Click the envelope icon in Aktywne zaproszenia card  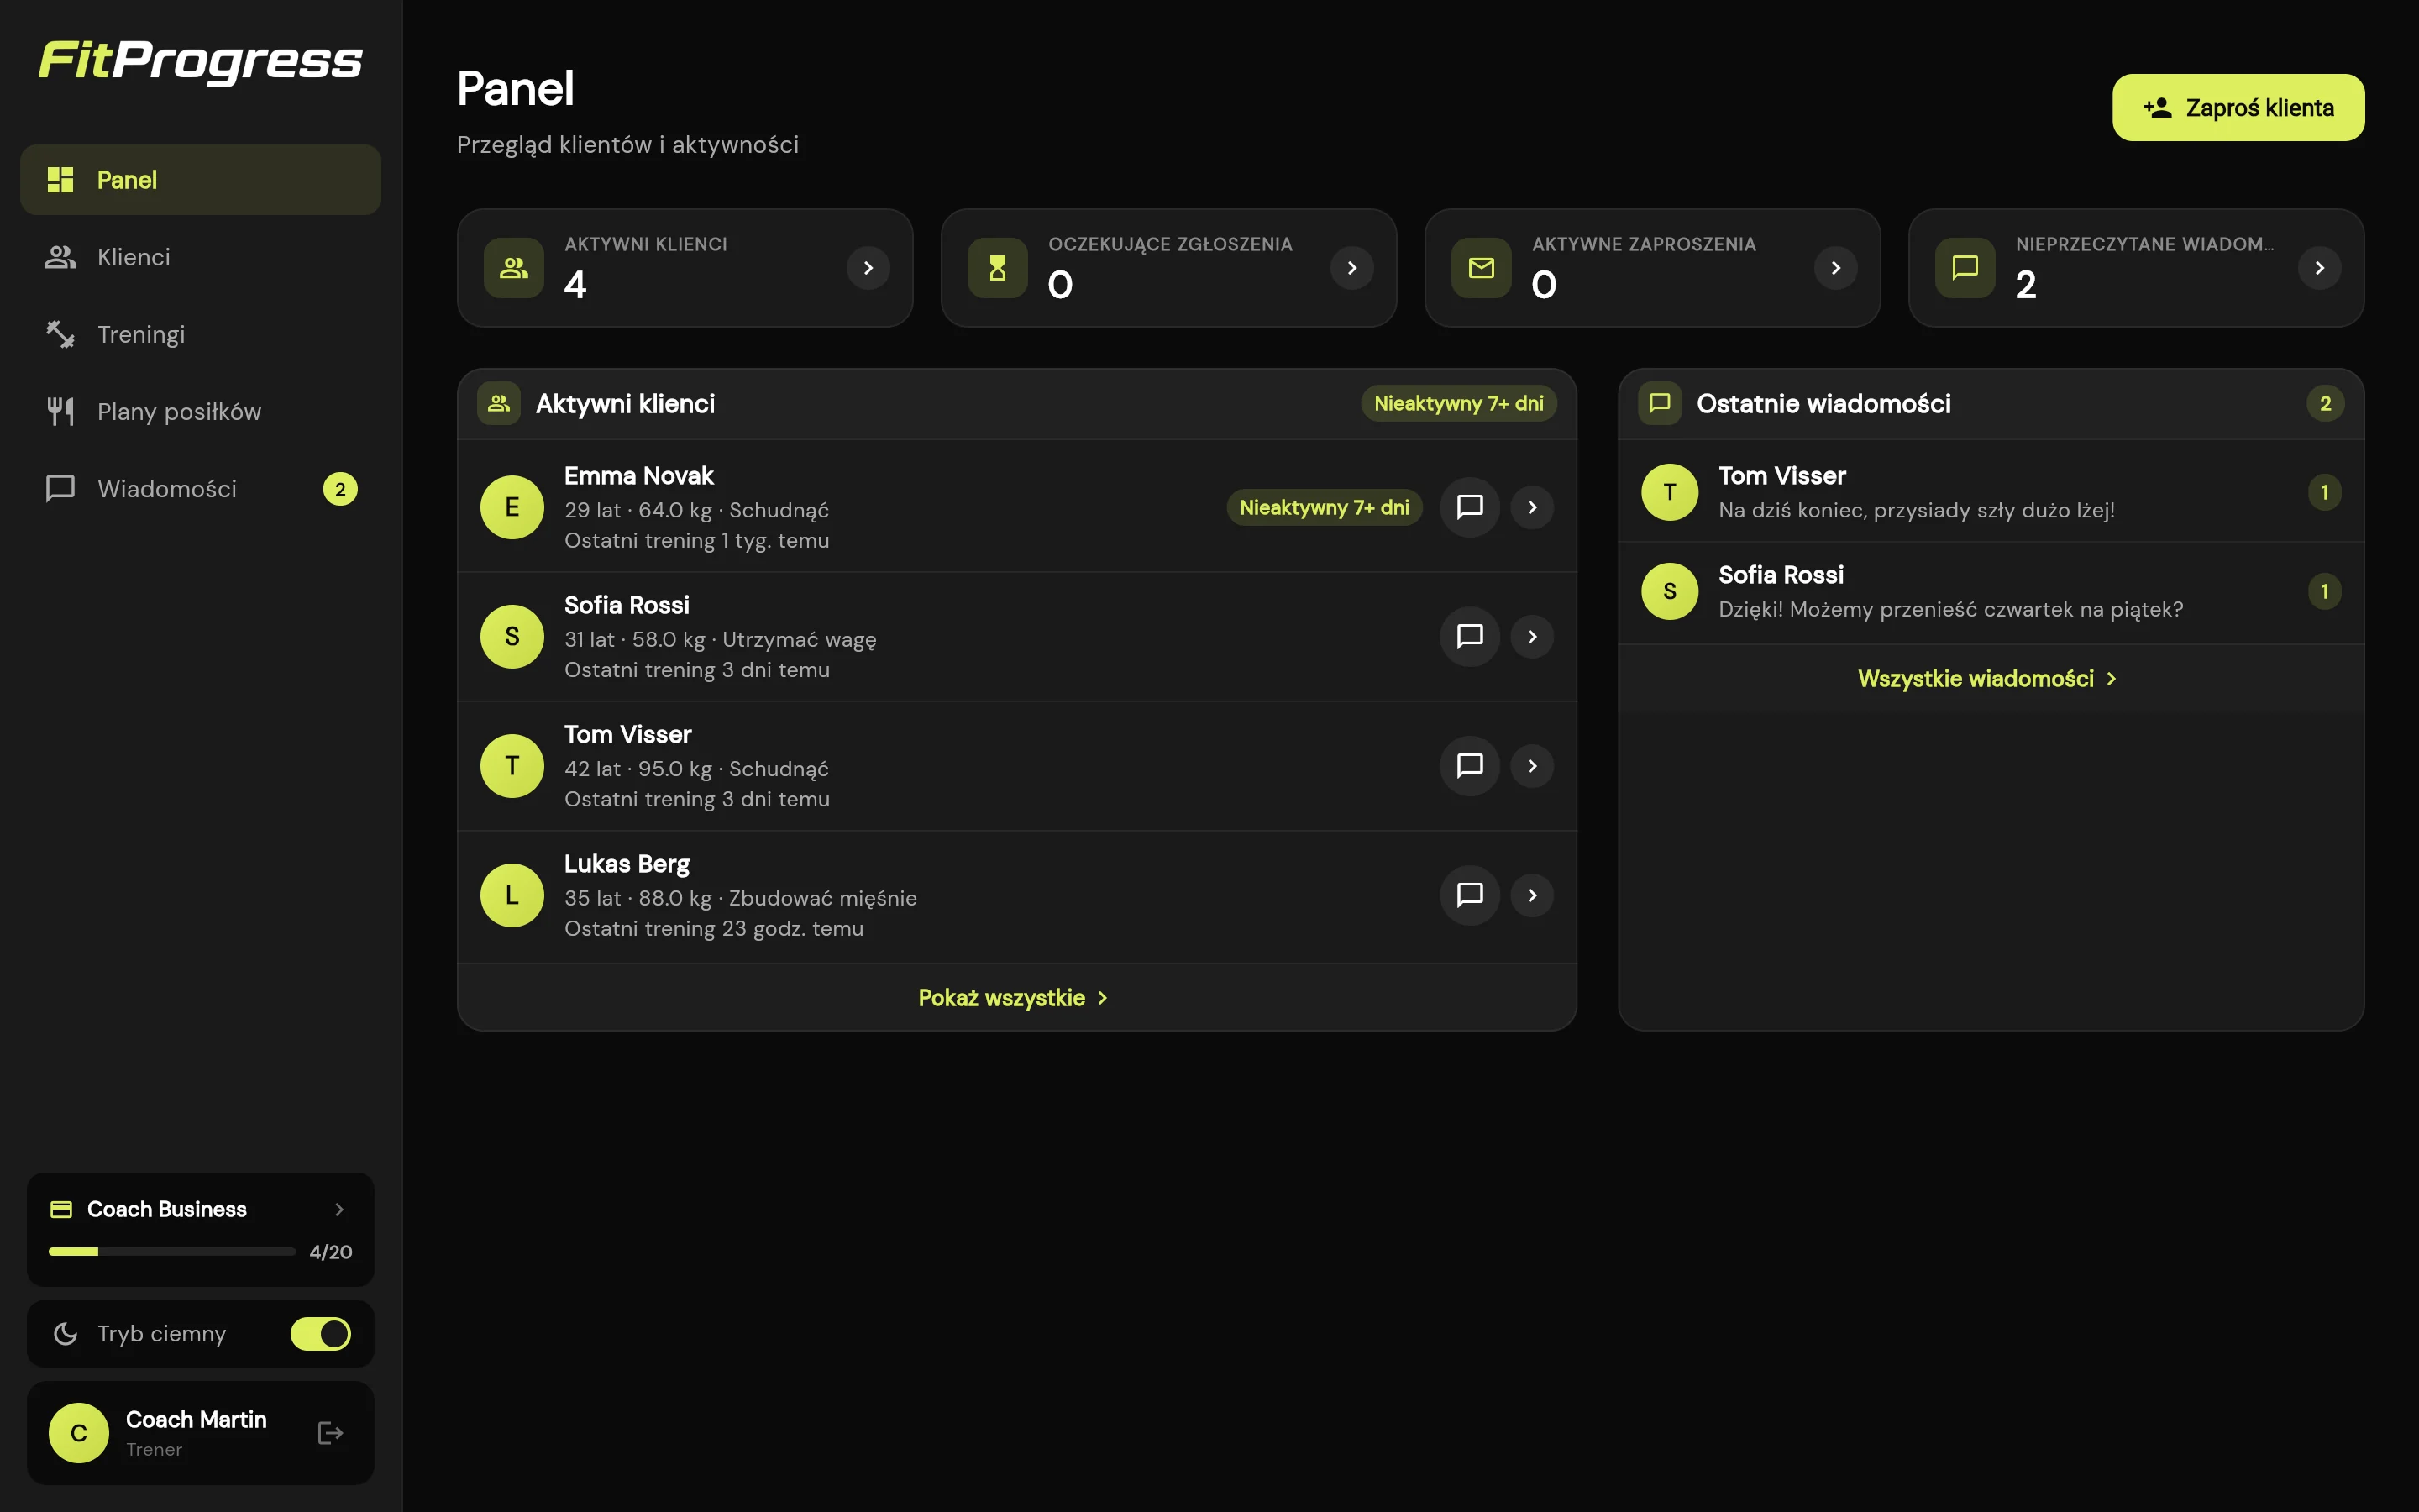(x=1482, y=267)
